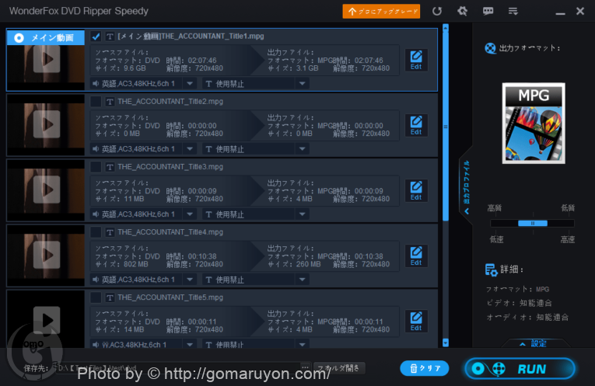This screenshot has width=595, height=386.
Task: Open the feedback chat bubble icon
Action: [x=488, y=11]
